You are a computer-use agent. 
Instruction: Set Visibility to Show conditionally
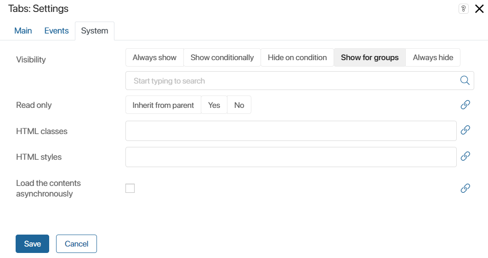click(222, 57)
